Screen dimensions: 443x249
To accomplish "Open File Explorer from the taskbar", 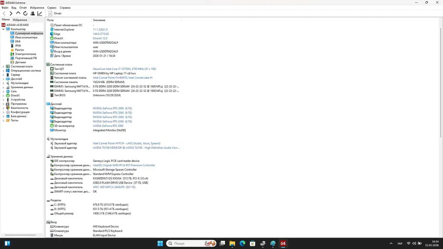I will (232, 243).
